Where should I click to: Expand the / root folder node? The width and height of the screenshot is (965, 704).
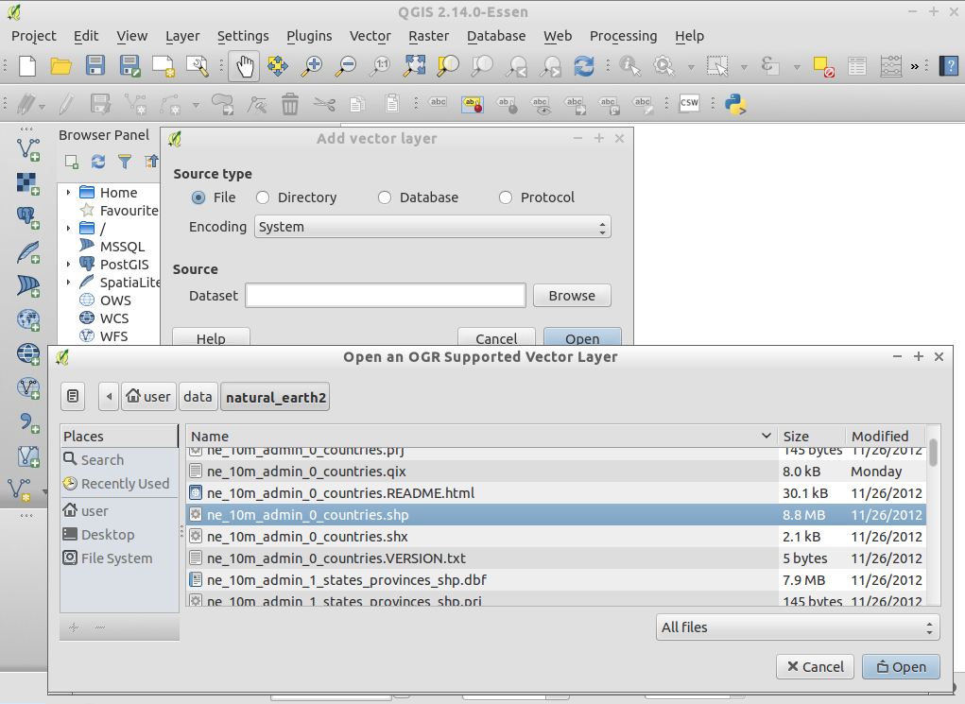click(68, 229)
